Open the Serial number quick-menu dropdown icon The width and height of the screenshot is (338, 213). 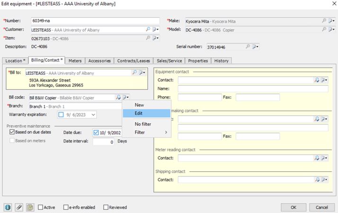coord(255,46)
